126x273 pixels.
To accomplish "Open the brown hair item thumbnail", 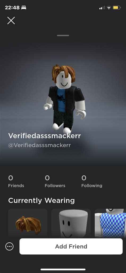I will coord(28,224).
